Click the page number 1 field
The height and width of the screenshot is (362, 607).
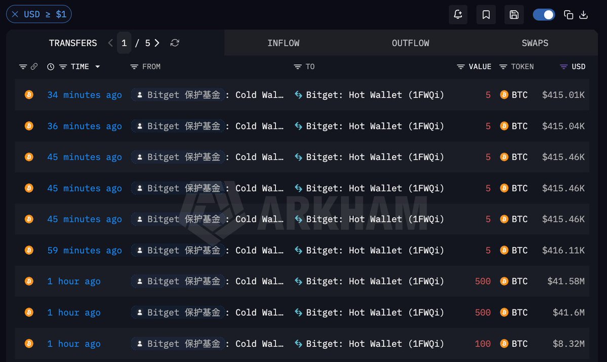[x=124, y=43]
